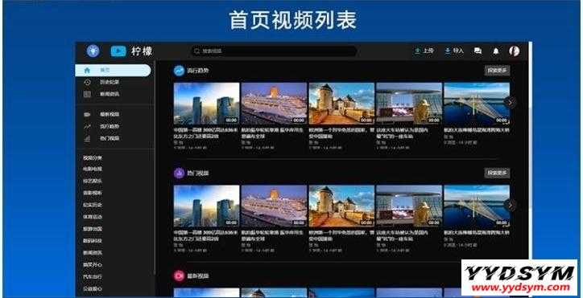Open the user avatar menu
This screenshot has height=298, width=583.
[515, 51]
